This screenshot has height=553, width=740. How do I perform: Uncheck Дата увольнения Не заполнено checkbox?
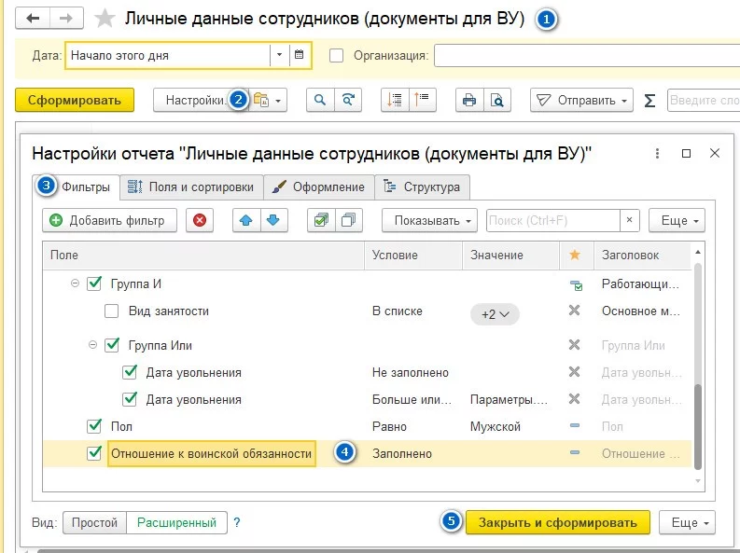click(130, 372)
